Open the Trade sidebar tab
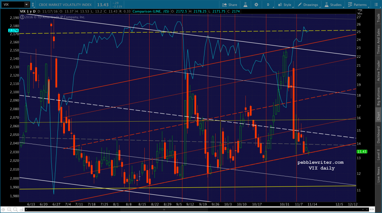The image size is (382, 213). 378,18
